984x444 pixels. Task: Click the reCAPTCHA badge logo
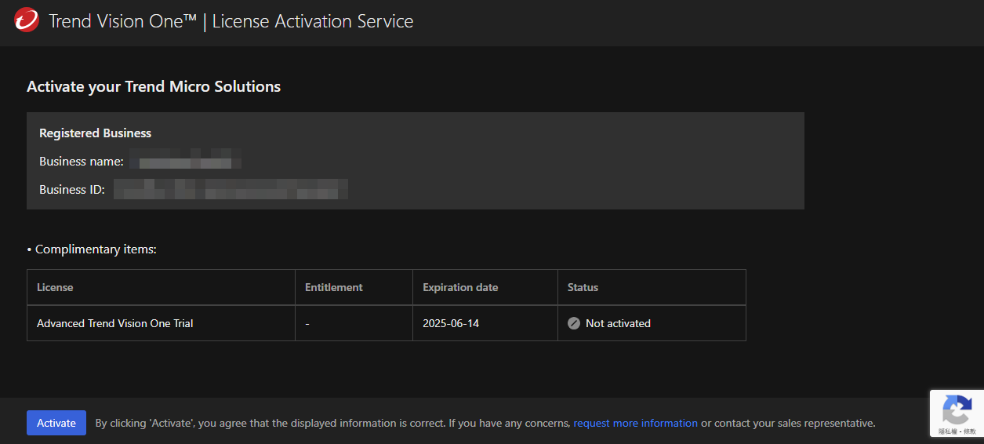tap(957, 410)
